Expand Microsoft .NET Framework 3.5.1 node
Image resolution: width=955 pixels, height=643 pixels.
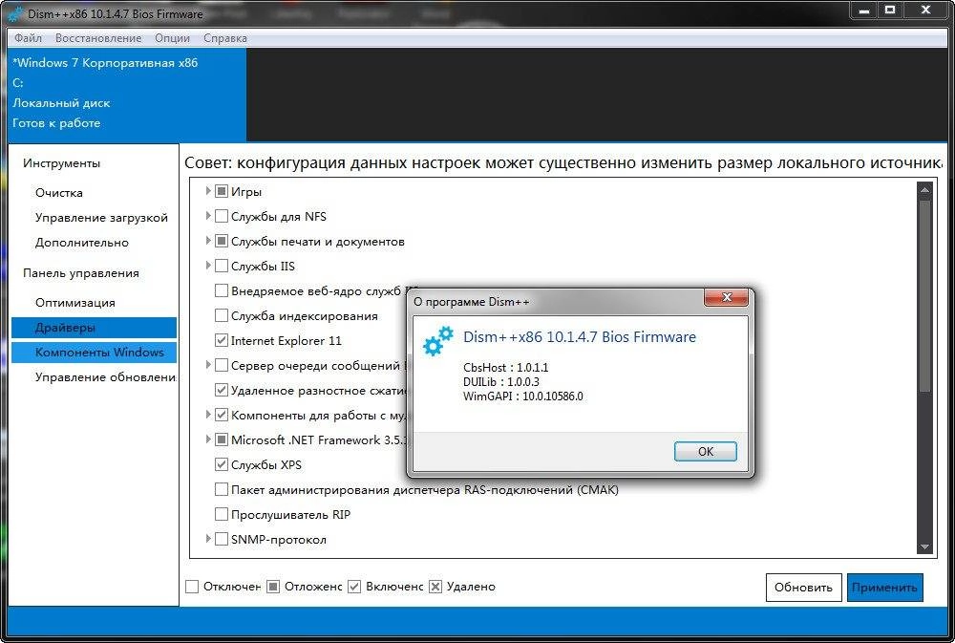coord(207,439)
